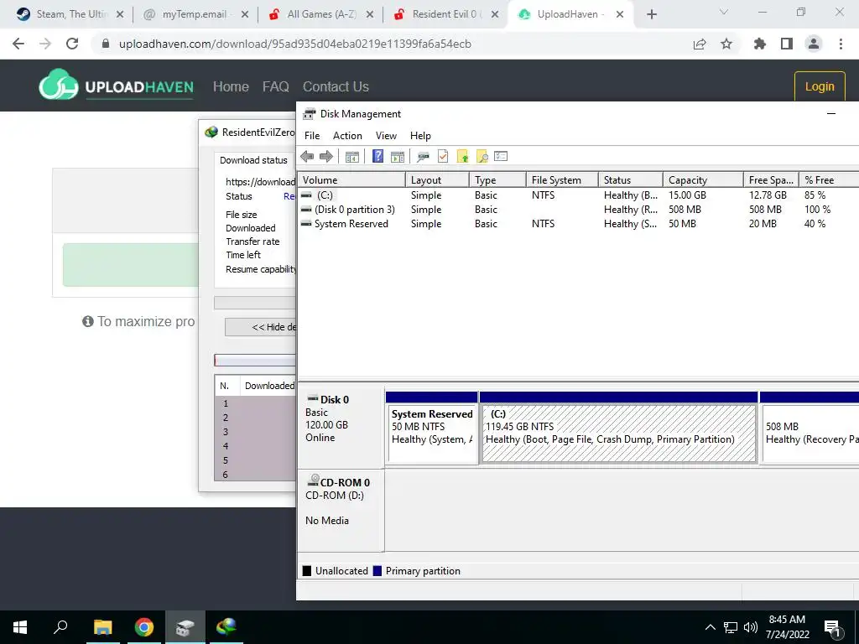Click the Back arrow in Disk Management toolbar

(x=307, y=157)
